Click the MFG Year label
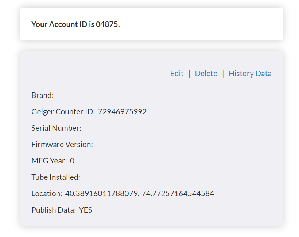The image size is (299, 237). coord(49,161)
